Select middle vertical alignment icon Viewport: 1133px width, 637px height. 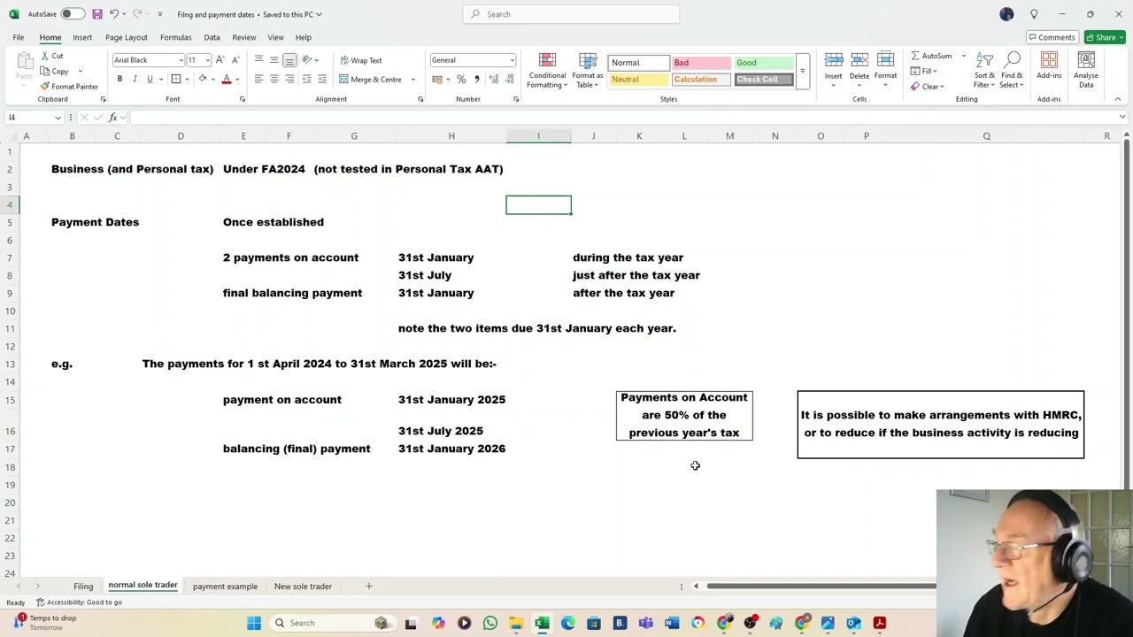point(274,60)
